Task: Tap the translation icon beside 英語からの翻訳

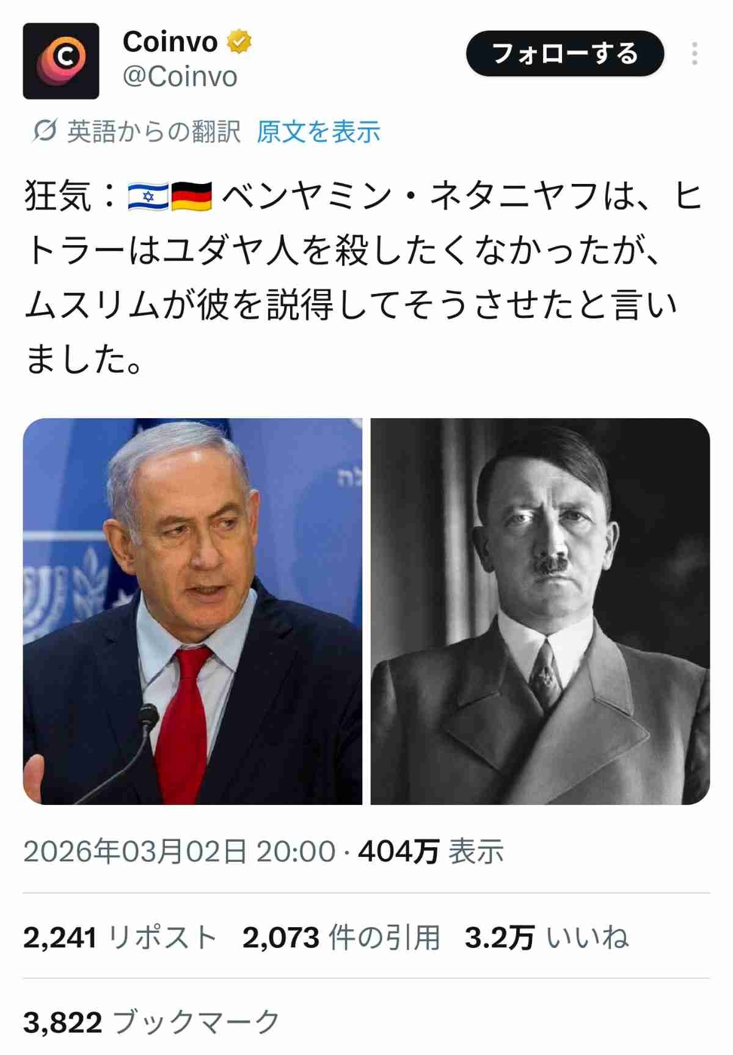Action: pyautogui.click(x=45, y=131)
